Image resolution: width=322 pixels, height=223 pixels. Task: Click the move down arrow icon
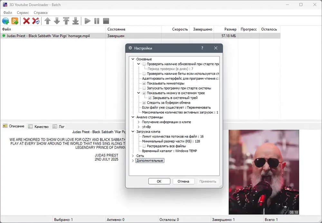tap(57, 21)
